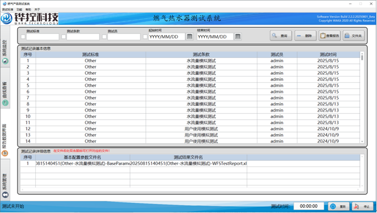Screen dimensions: 377x213
Task: Tick the 起始时间 date filter checkbox
Action: pos(145,37)
